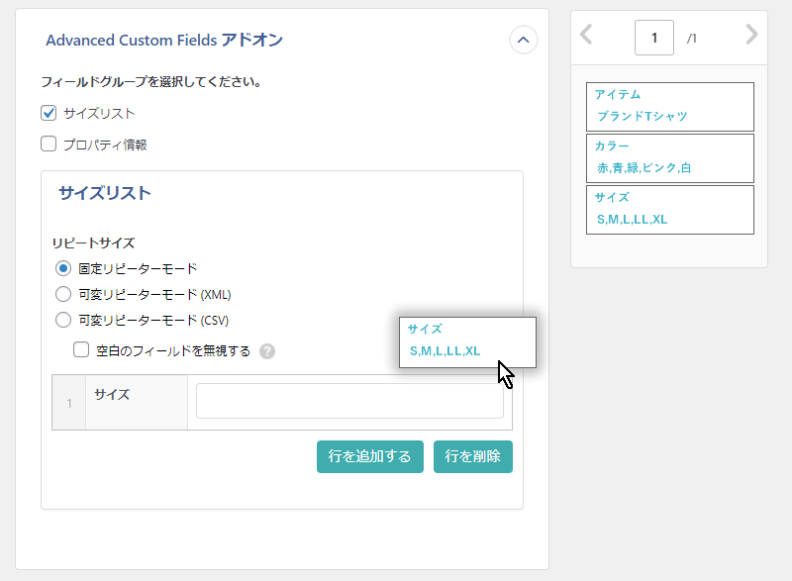The image size is (792, 581).
Task: Click the /1 total page count text
Action: (691, 39)
